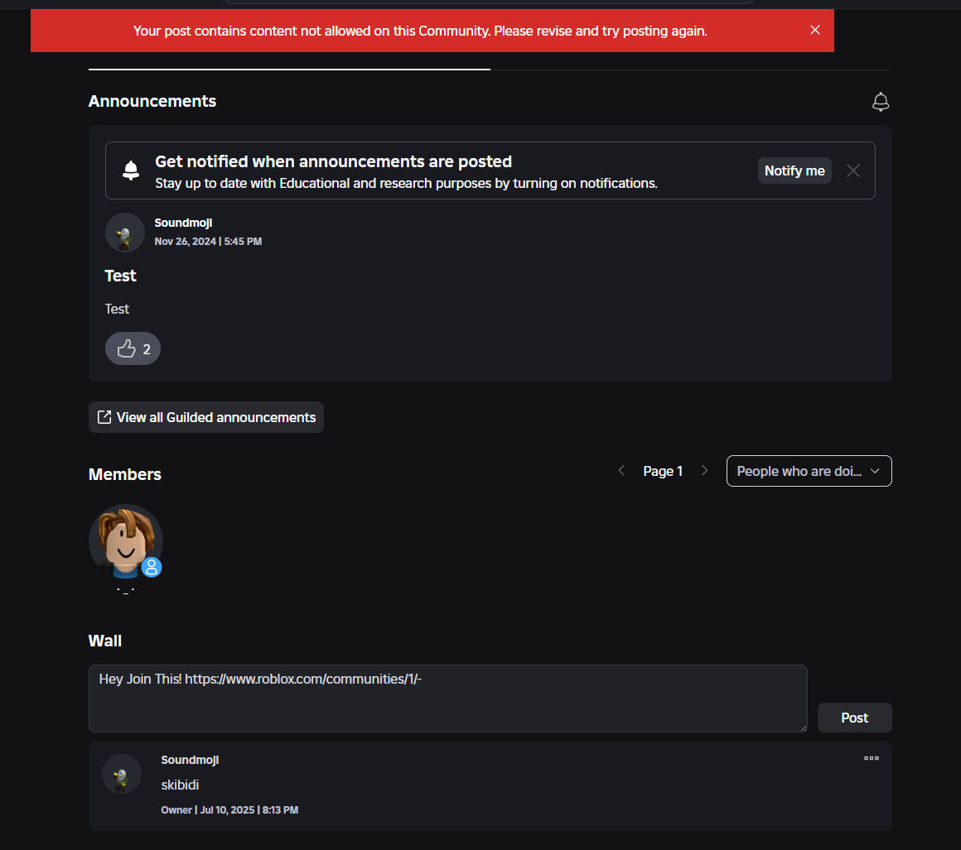Go to next members page
The image size is (961, 850).
[705, 471]
